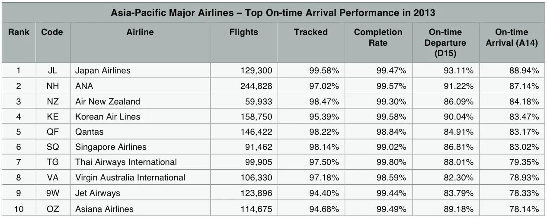
Task: Click the Singapore Airlines cell
Action: click(111, 147)
